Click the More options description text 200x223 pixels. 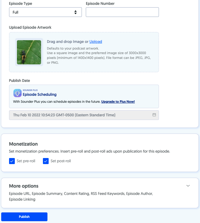tap(81, 196)
